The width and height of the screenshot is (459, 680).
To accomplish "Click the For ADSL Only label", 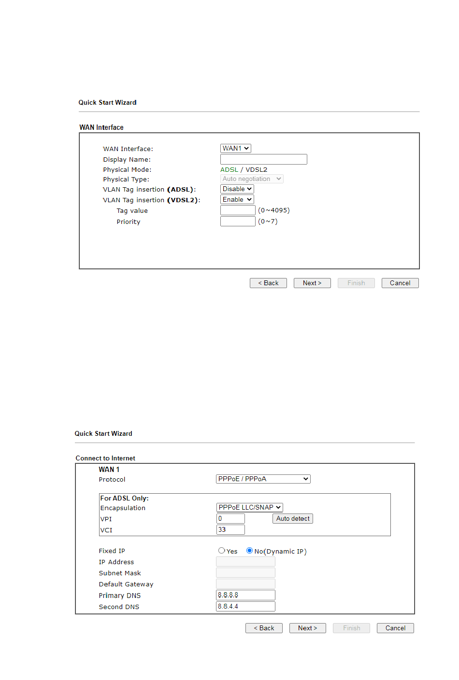I will point(124,498).
